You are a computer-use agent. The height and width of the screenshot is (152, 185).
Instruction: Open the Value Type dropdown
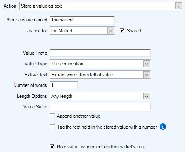(147, 64)
